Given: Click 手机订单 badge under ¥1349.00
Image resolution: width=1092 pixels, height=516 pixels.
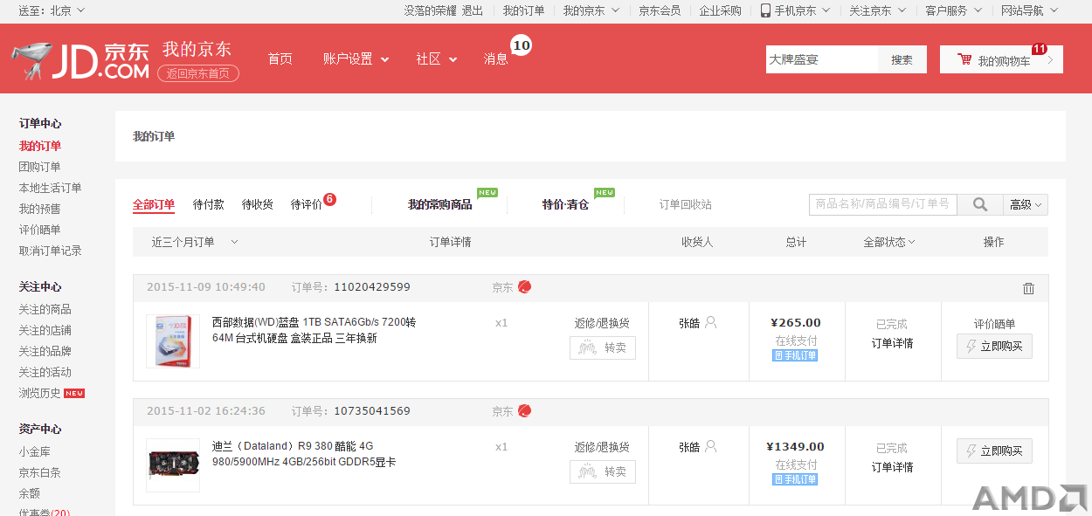Looking at the screenshot, I should pos(795,479).
